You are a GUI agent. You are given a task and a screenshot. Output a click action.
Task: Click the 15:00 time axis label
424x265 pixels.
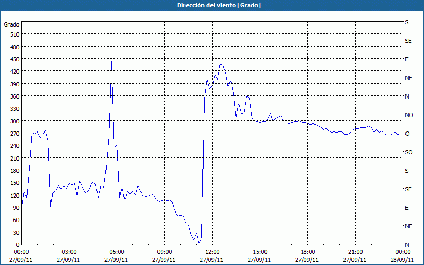click(x=260, y=252)
